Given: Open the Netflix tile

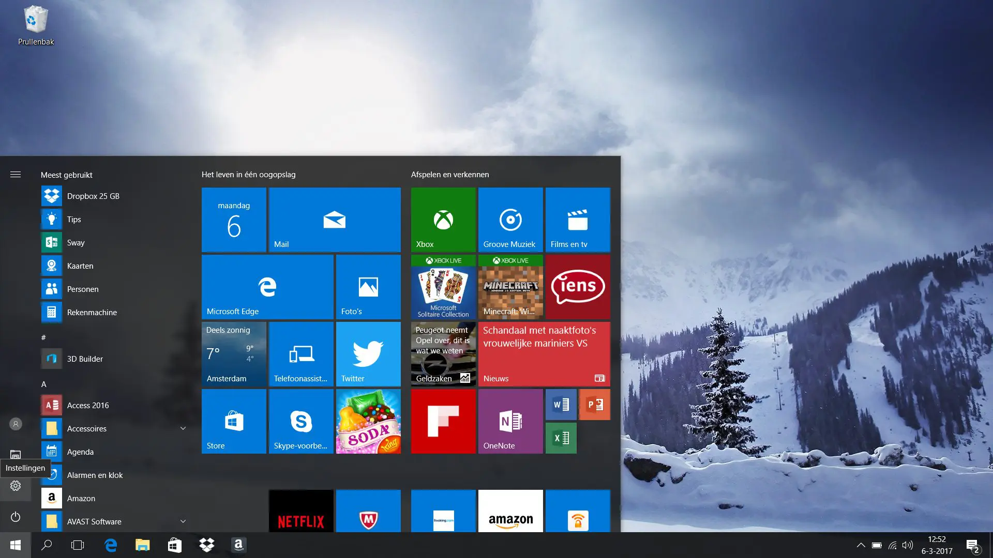Looking at the screenshot, I should [301, 511].
